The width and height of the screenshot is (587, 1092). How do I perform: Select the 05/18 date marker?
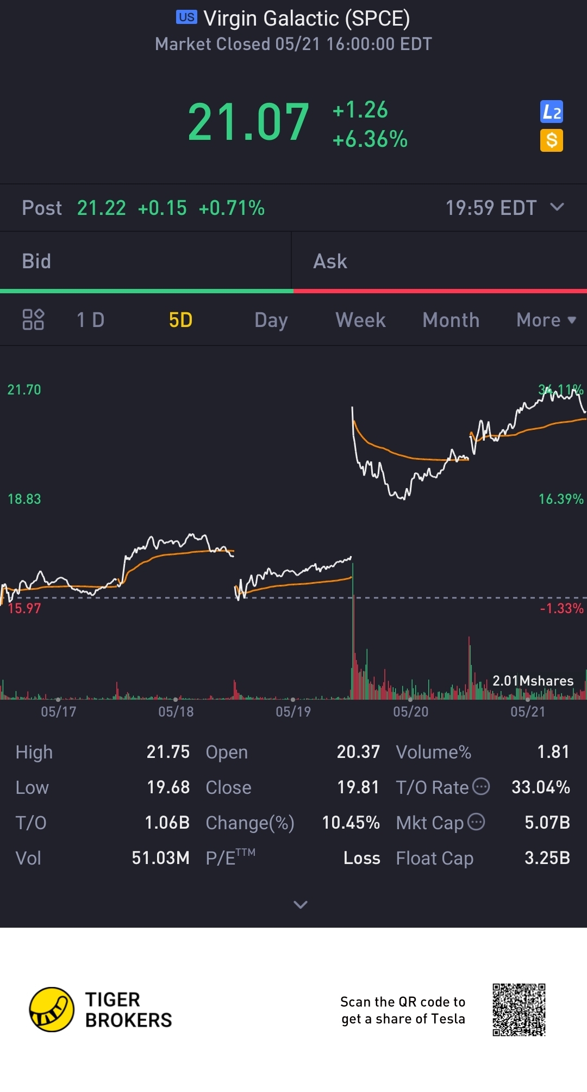coord(176,711)
